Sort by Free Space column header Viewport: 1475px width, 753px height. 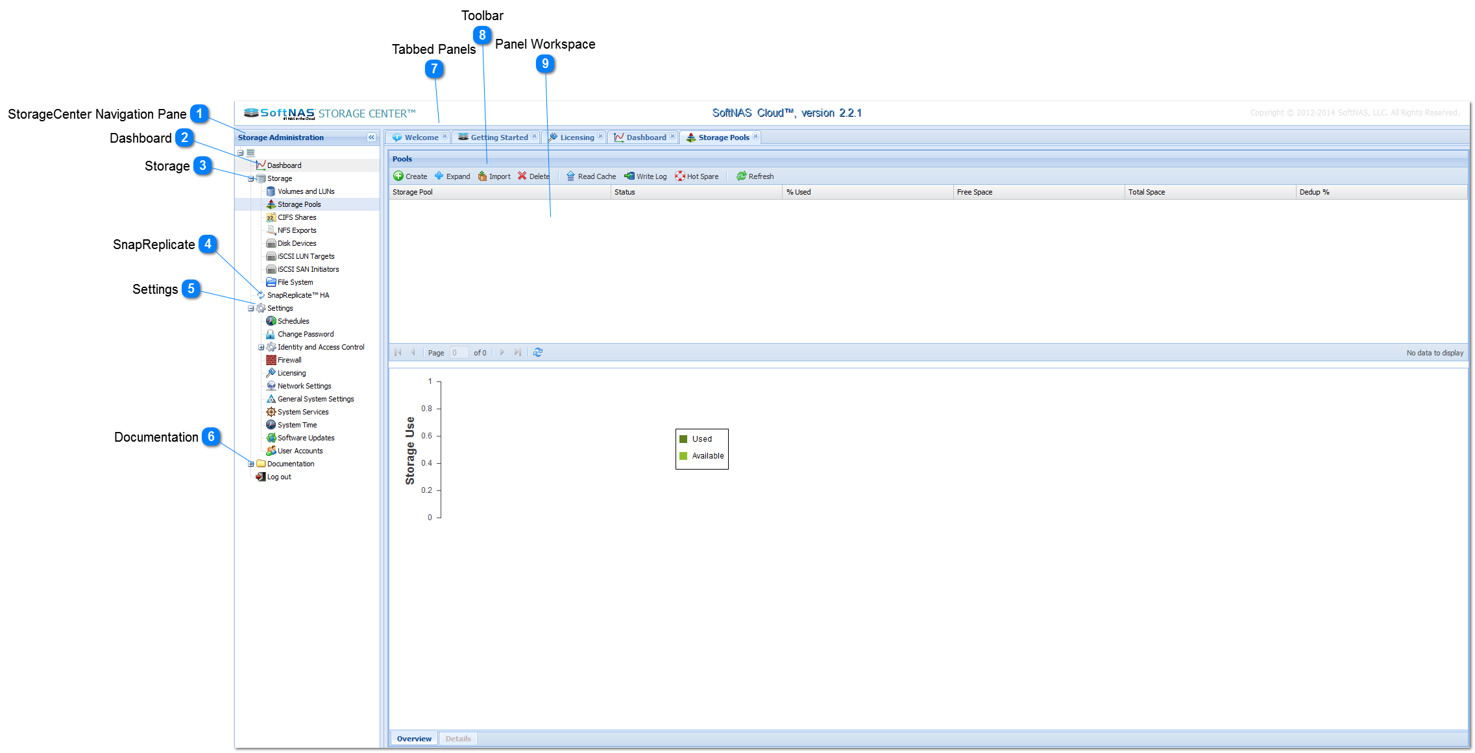click(1039, 192)
